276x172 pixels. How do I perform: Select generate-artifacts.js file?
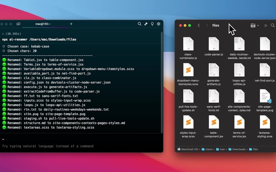pyautogui.click(x=214, y=74)
